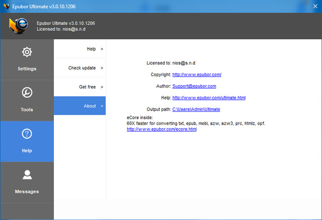Expand the arrow next to Check update
This screenshot has height=220, width=322.
pyautogui.click(x=102, y=68)
